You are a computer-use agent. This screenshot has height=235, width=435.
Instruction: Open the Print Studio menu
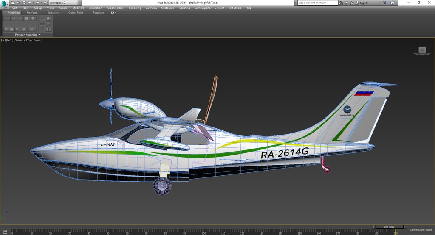point(234,8)
